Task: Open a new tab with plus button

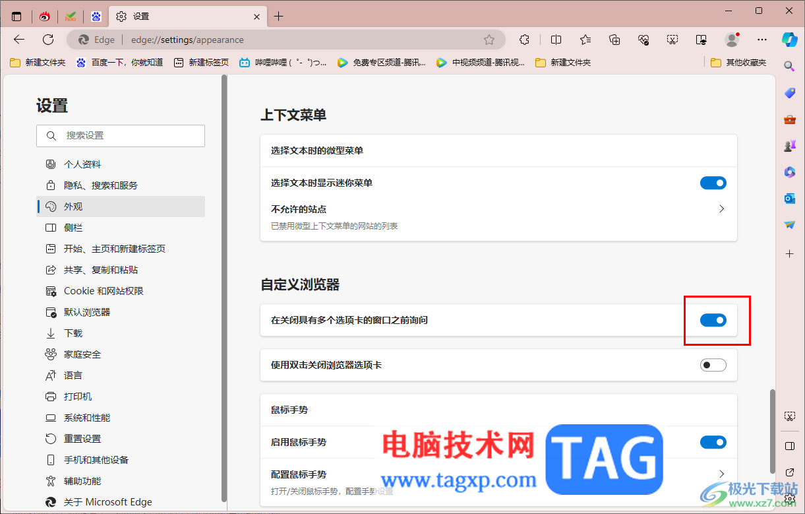Action: (x=278, y=16)
